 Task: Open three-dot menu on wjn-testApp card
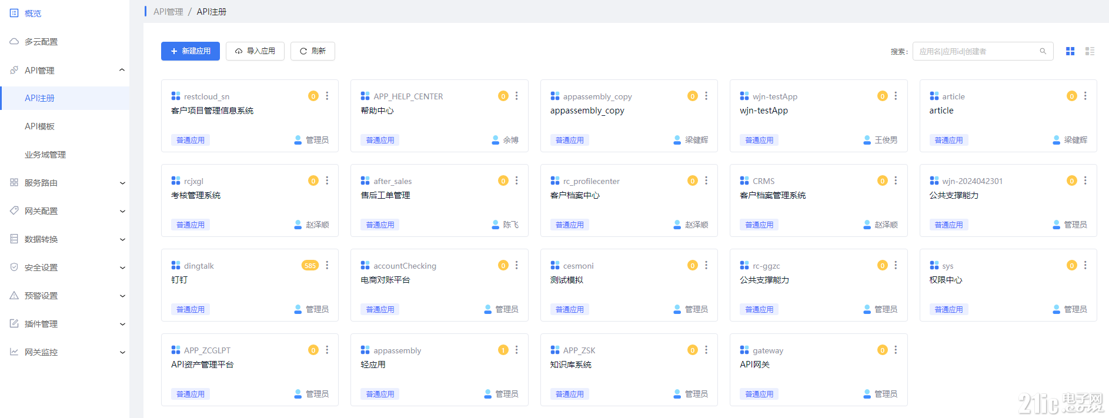(x=896, y=96)
